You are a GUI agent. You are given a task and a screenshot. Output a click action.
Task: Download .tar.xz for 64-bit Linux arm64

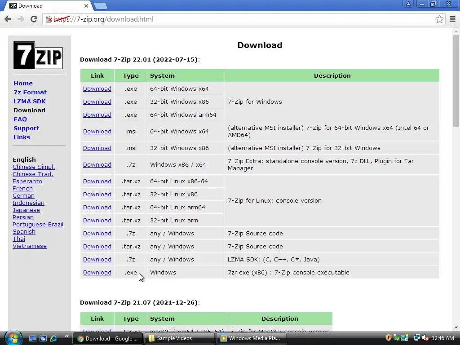(x=97, y=208)
